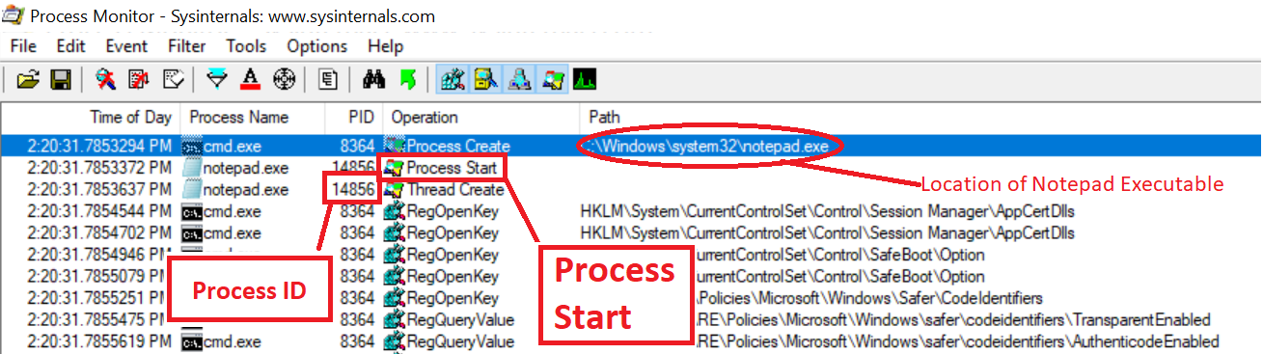The image size is (1263, 354).
Task: Click the green Jump To arrow icon
Action: tap(407, 79)
